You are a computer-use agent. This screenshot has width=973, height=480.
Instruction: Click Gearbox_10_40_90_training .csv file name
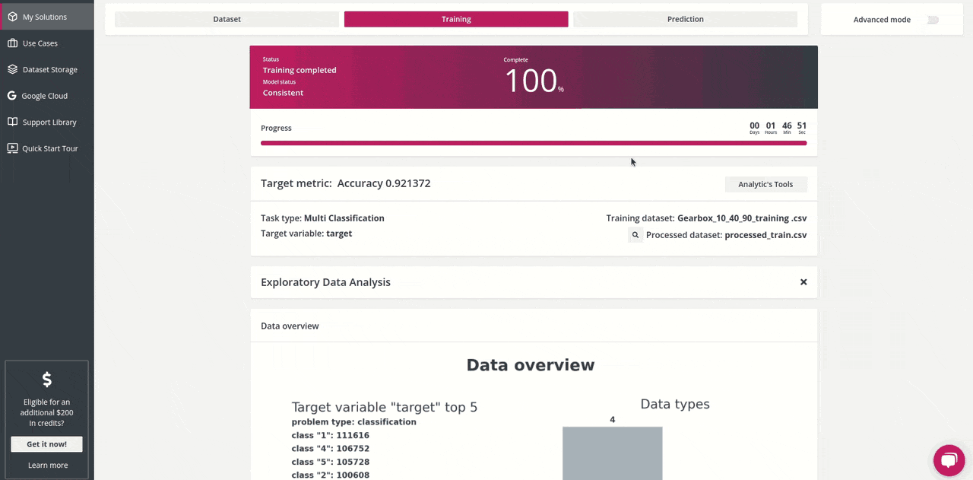point(742,218)
